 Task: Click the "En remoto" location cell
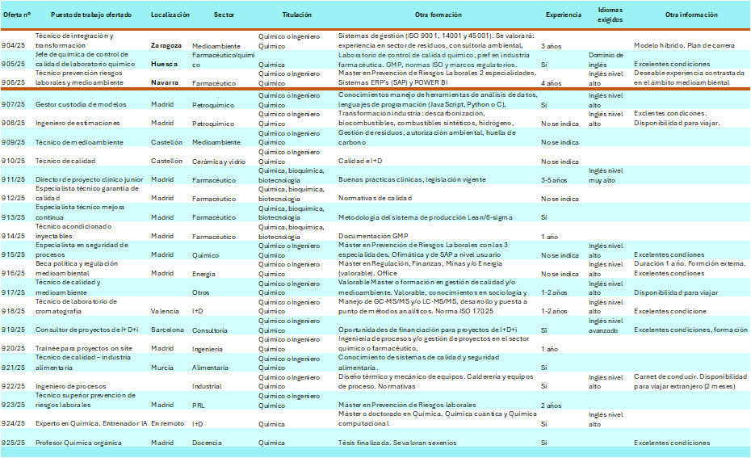coord(168,424)
